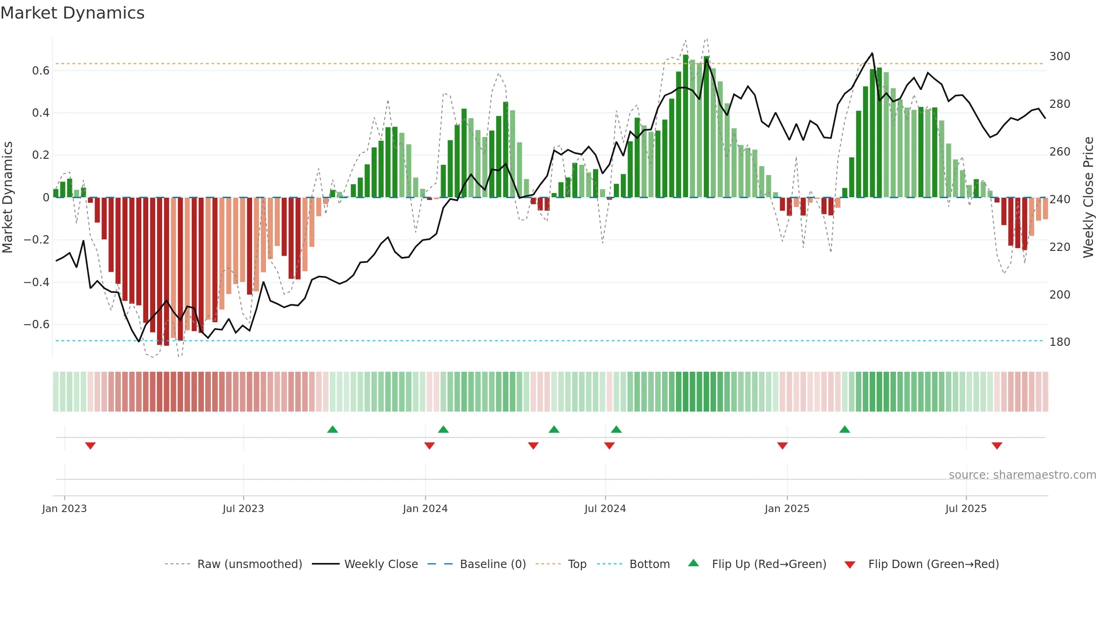Click the red flip-down triangle after July 2025

coord(997,446)
